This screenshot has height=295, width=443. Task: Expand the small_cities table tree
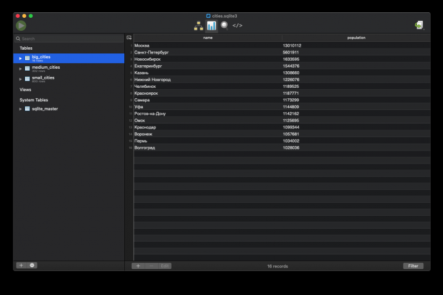20,79
